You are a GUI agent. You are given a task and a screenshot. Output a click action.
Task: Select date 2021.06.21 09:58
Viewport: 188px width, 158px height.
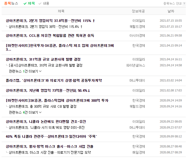point(171,35)
